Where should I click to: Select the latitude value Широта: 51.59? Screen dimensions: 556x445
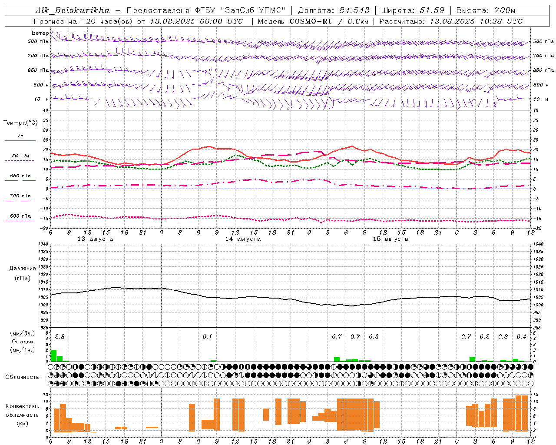click(412, 10)
